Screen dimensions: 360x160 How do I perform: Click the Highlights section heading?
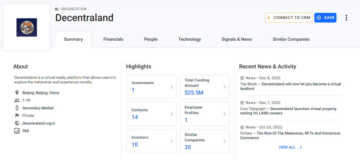pos(139,67)
